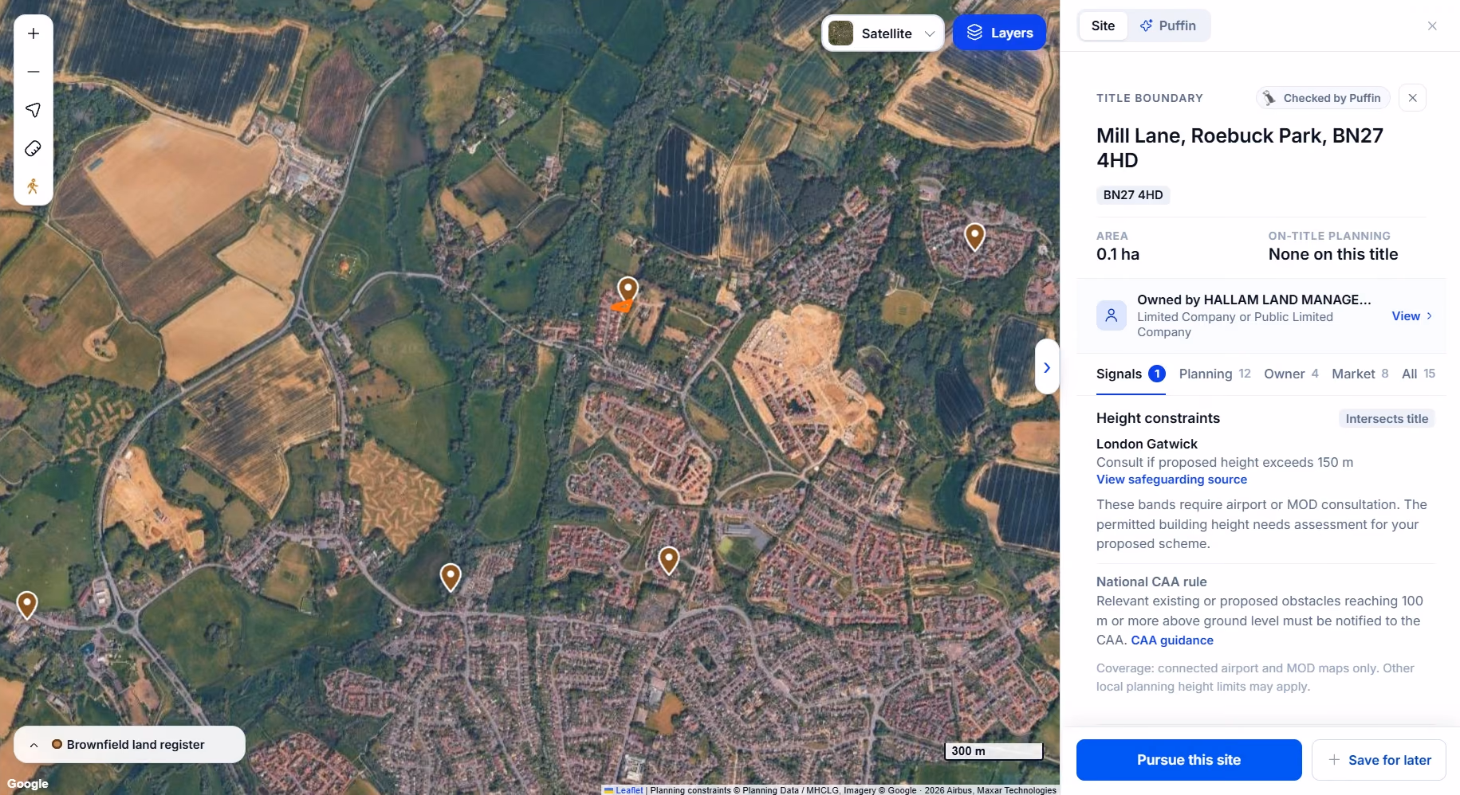Open the Satellite basemap dropdown
Image resolution: width=1460 pixels, height=795 pixels.
pos(883,33)
